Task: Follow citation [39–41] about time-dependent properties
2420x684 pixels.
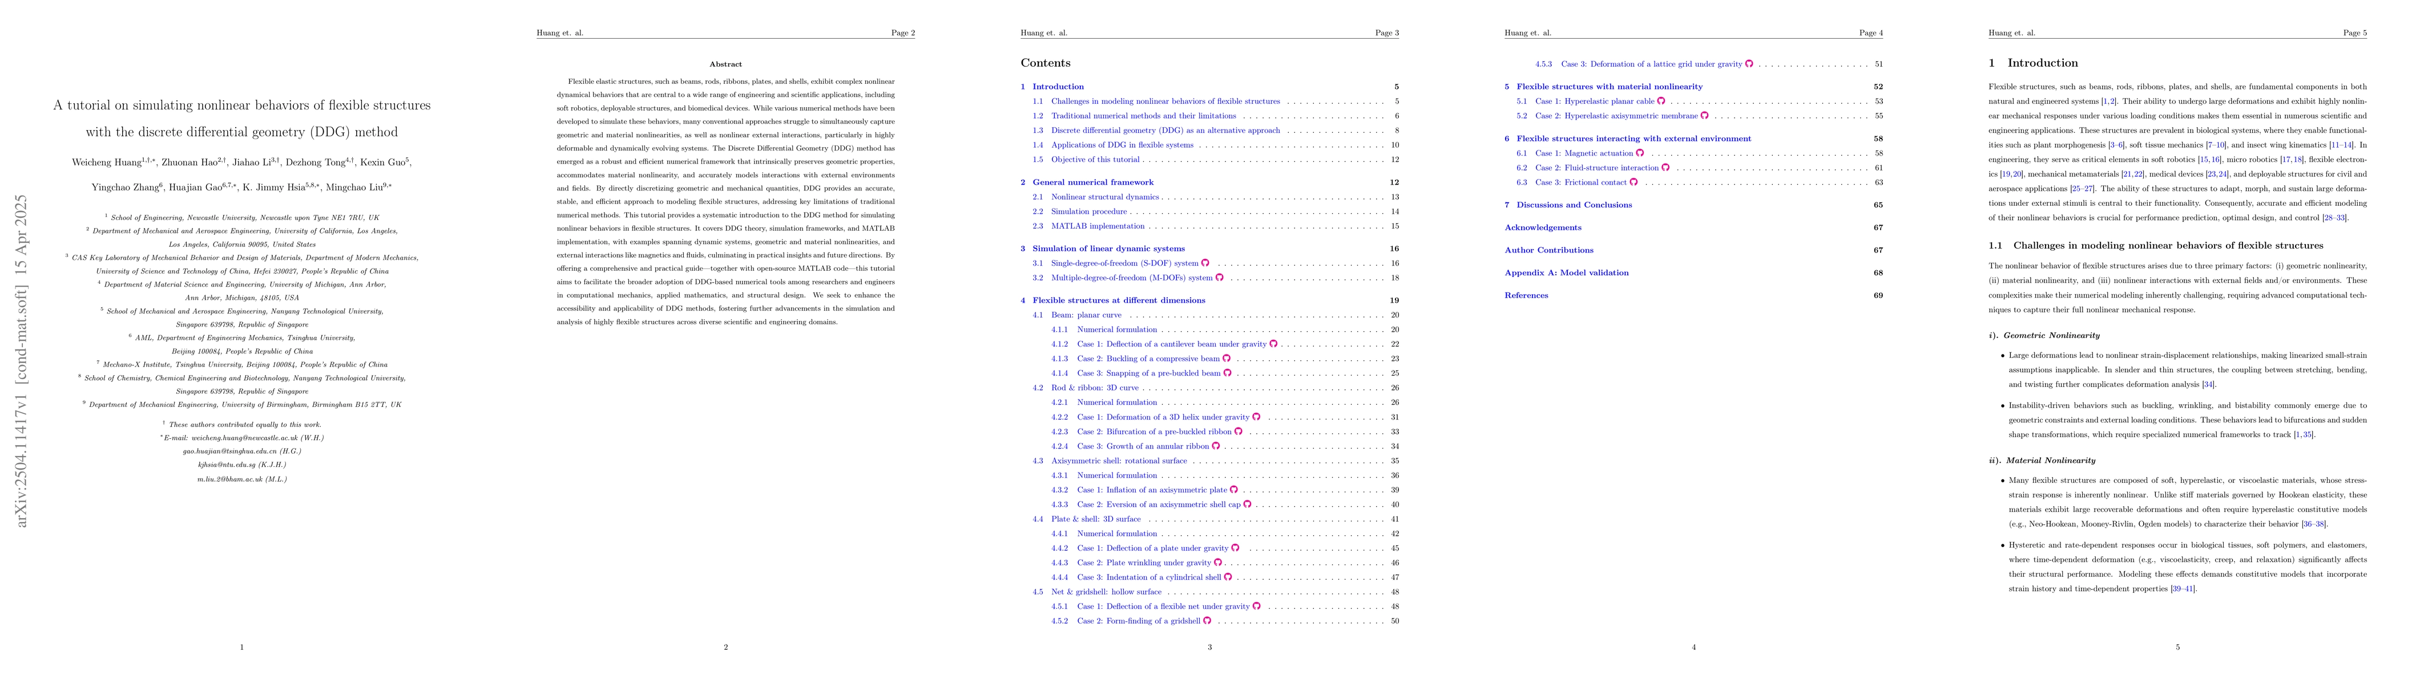Action: point(2183,589)
